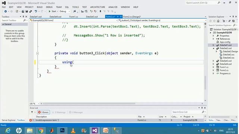Click the Home icon in Solution Explorer

coord(218,21)
